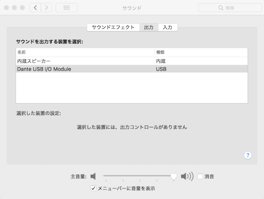This screenshot has height=199, width=264.
Task: Click the low volume speaker icon
Action: click(93, 176)
